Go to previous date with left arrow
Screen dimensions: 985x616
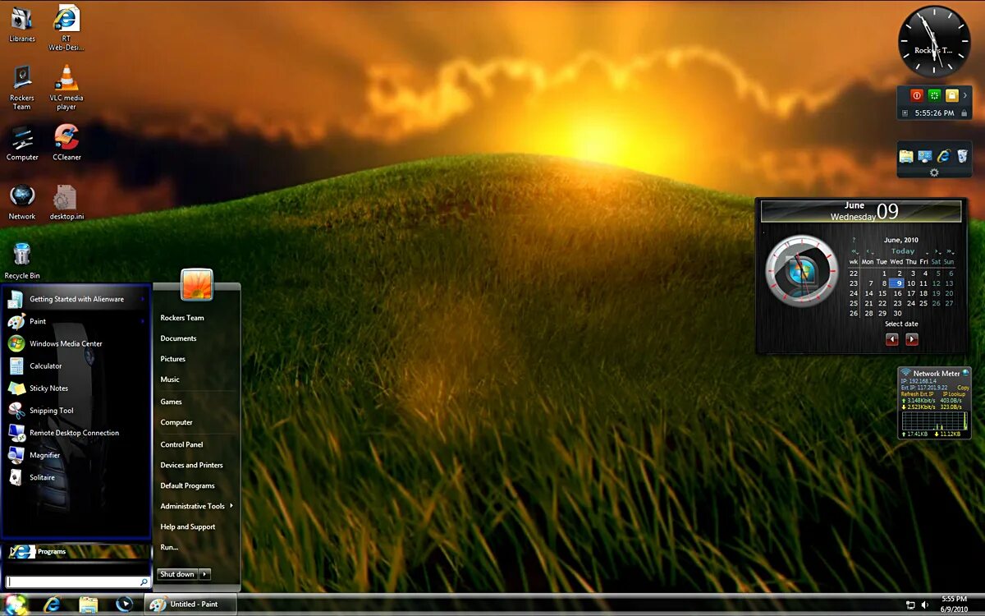click(x=892, y=339)
